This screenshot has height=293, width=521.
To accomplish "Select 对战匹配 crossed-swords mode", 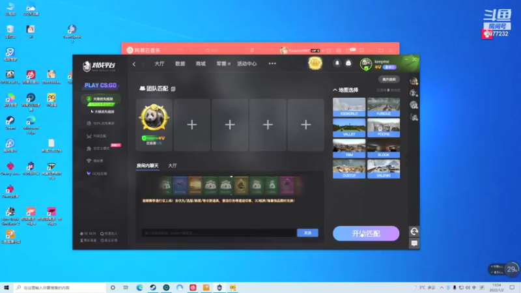I will pyautogui.click(x=96, y=136).
